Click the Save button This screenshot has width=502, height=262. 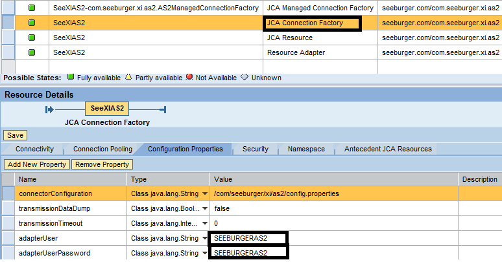pos(15,135)
